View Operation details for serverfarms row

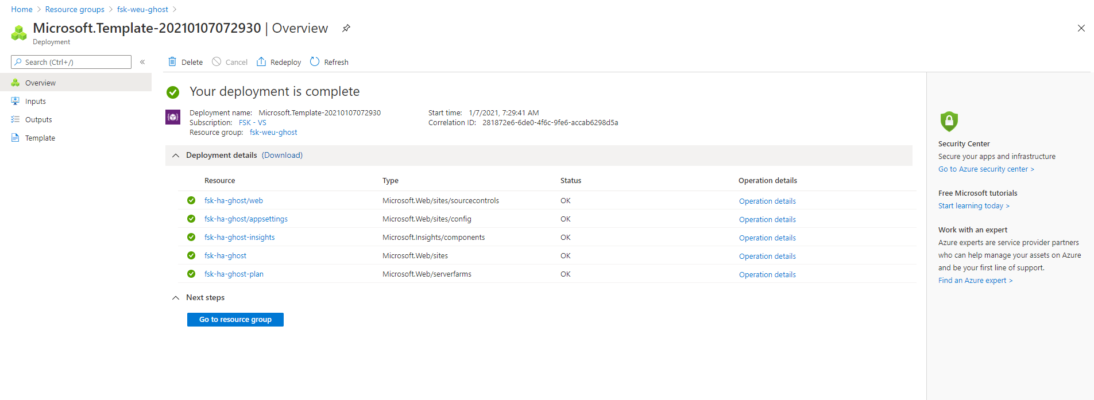point(767,275)
